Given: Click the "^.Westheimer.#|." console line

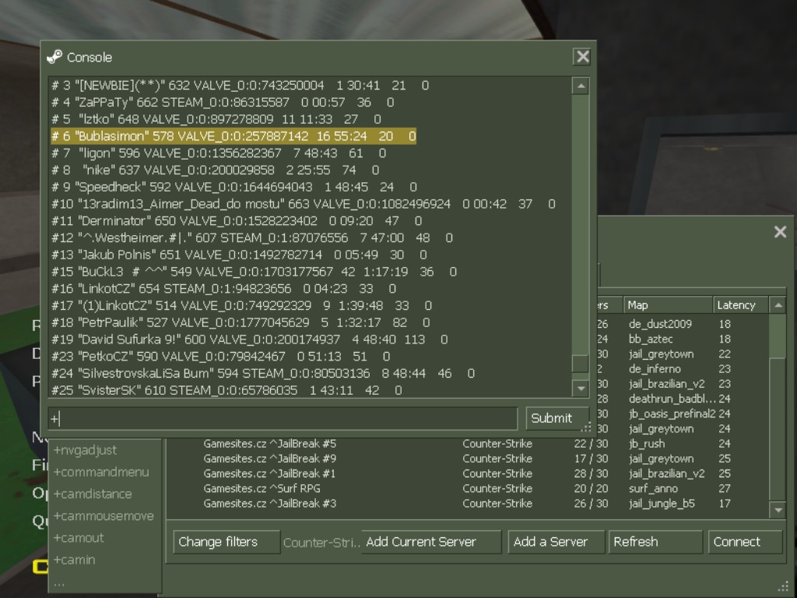Looking at the screenshot, I should [252, 238].
